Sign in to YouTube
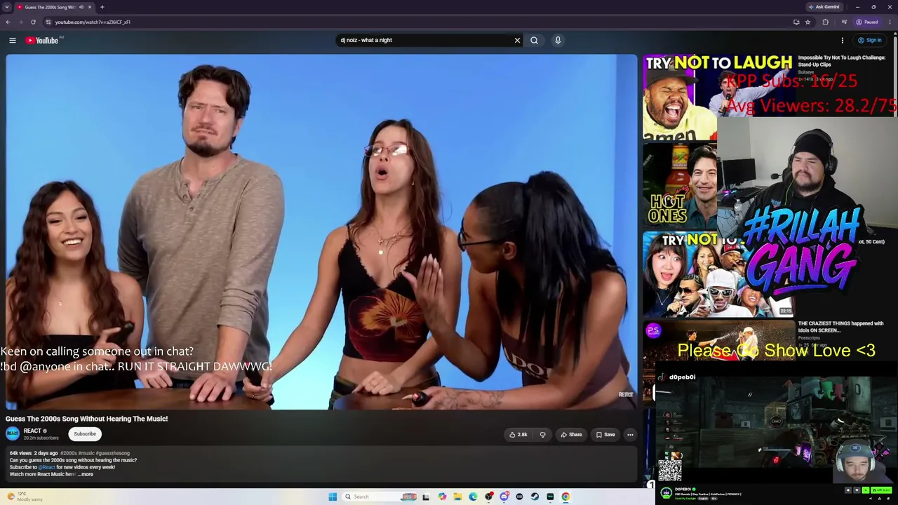Image resolution: width=898 pixels, height=505 pixels. click(869, 41)
